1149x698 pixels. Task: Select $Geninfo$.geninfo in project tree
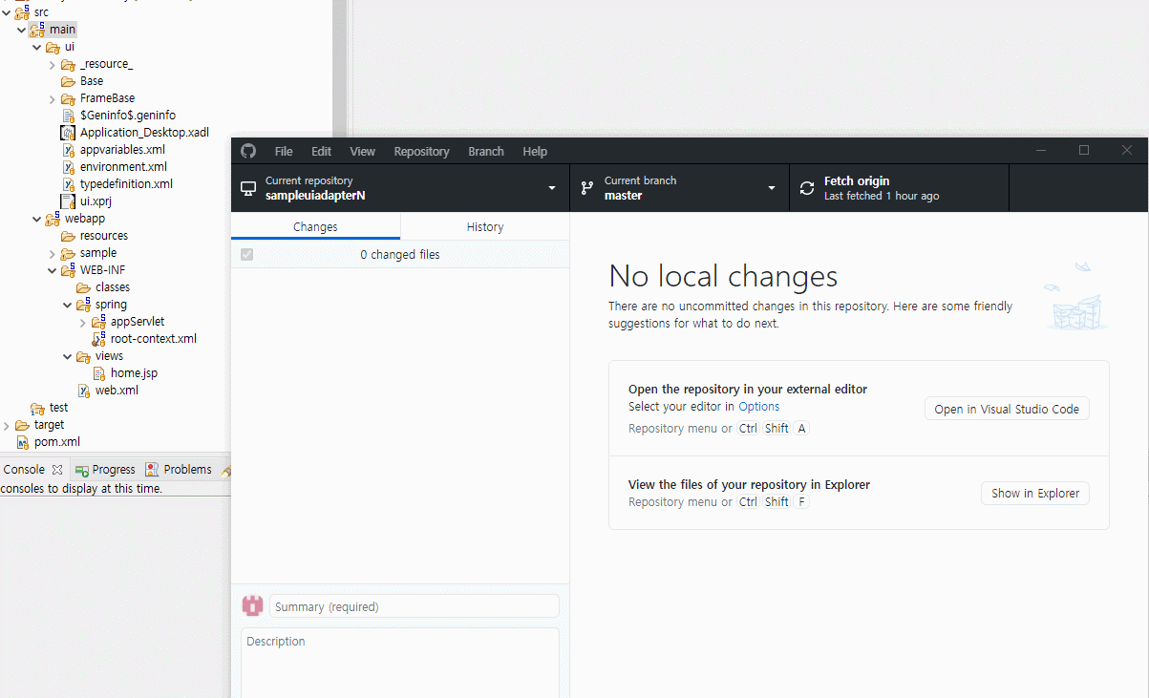[128, 116]
